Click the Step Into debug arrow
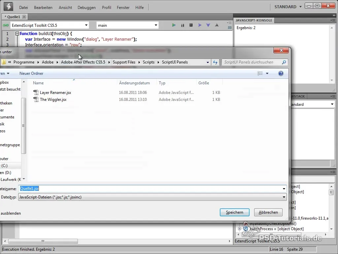Screen dimensions: 338x254 coord(208,25)
